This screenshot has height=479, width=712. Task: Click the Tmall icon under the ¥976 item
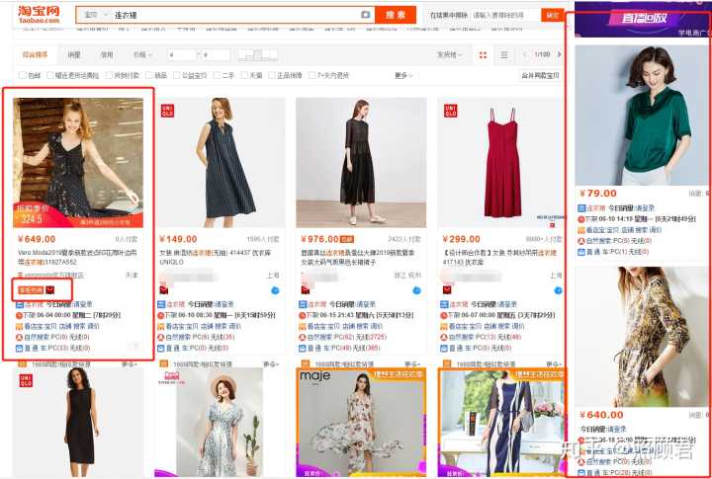(306, 289)
